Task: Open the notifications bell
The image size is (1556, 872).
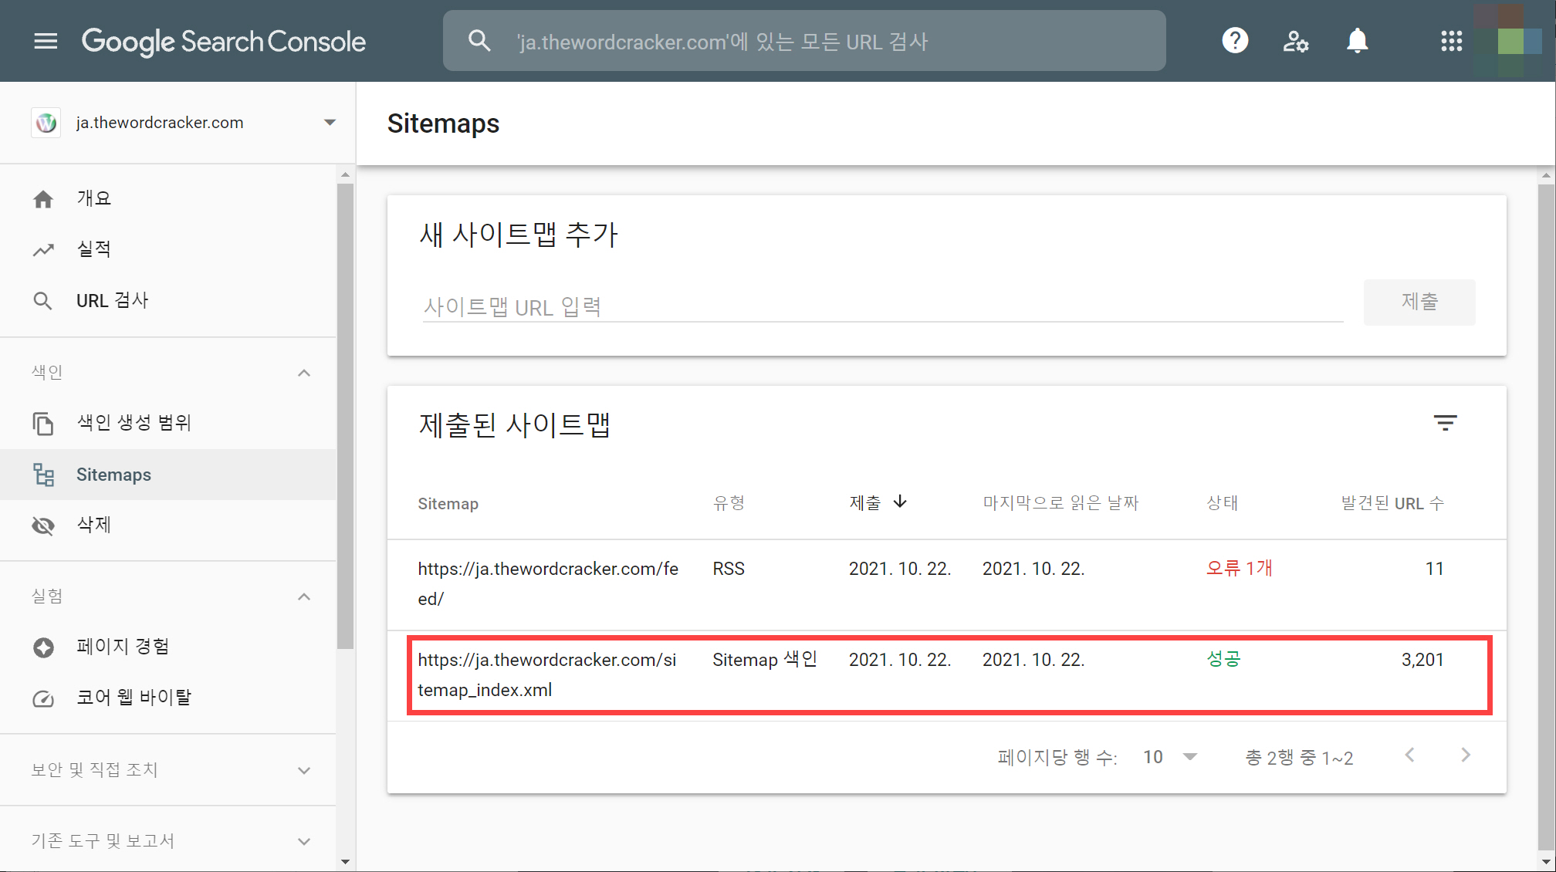Action: [1357, 41]
